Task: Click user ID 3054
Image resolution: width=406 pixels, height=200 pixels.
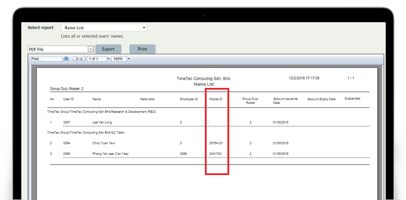Action: tap(66, 143)
